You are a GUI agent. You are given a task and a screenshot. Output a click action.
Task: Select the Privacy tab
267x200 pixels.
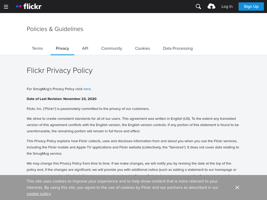62,48
